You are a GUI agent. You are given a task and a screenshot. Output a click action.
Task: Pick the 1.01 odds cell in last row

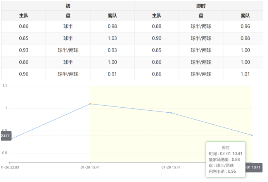pos(245,74)
